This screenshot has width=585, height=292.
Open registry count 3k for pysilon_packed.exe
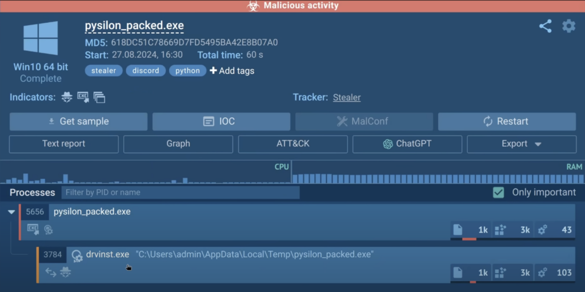pos(512,230)
